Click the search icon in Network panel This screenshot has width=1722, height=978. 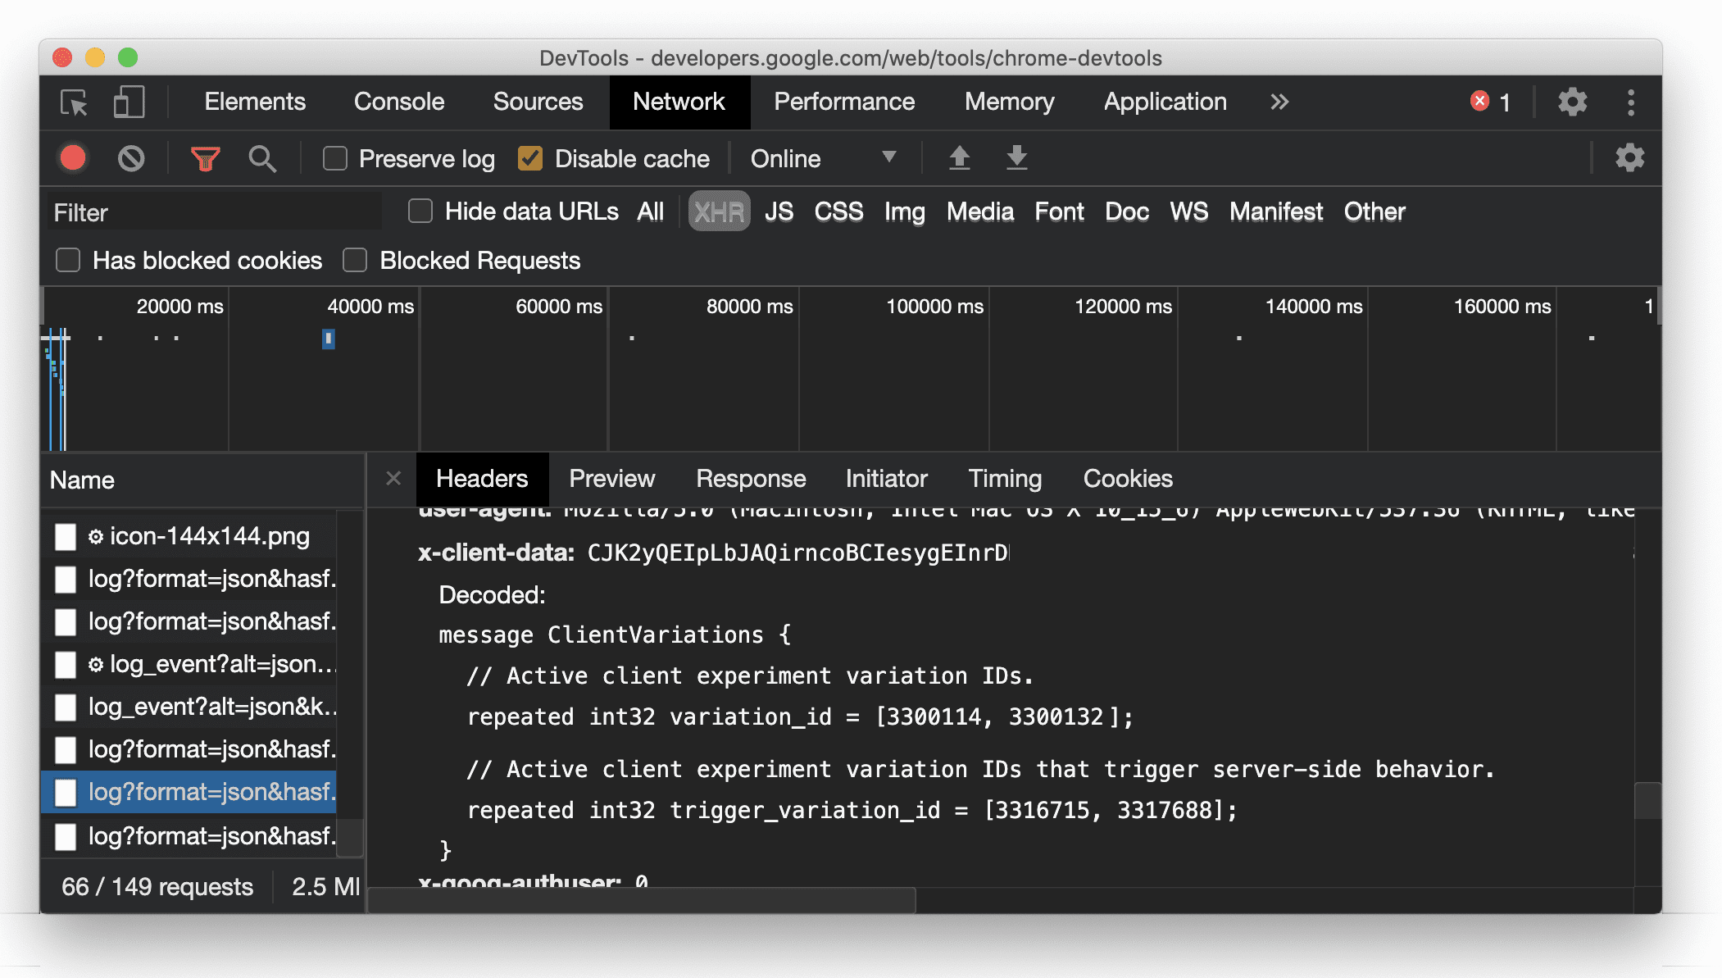click(262, 157)
